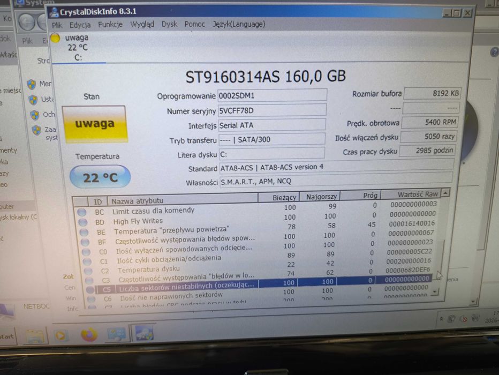Open the Język(Language) menu
Viewport: 499px width, 375px height.
coord(239,24)
